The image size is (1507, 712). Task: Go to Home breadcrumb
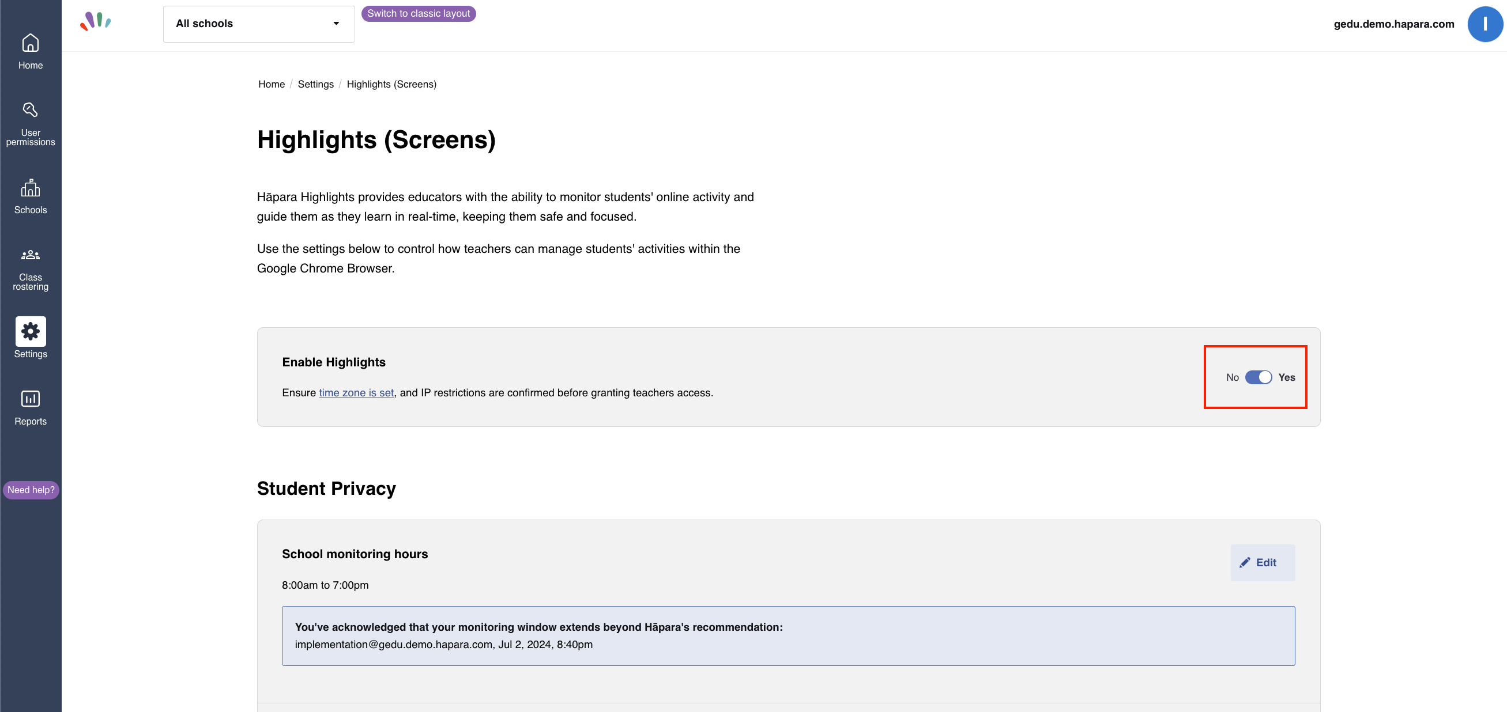272,84
